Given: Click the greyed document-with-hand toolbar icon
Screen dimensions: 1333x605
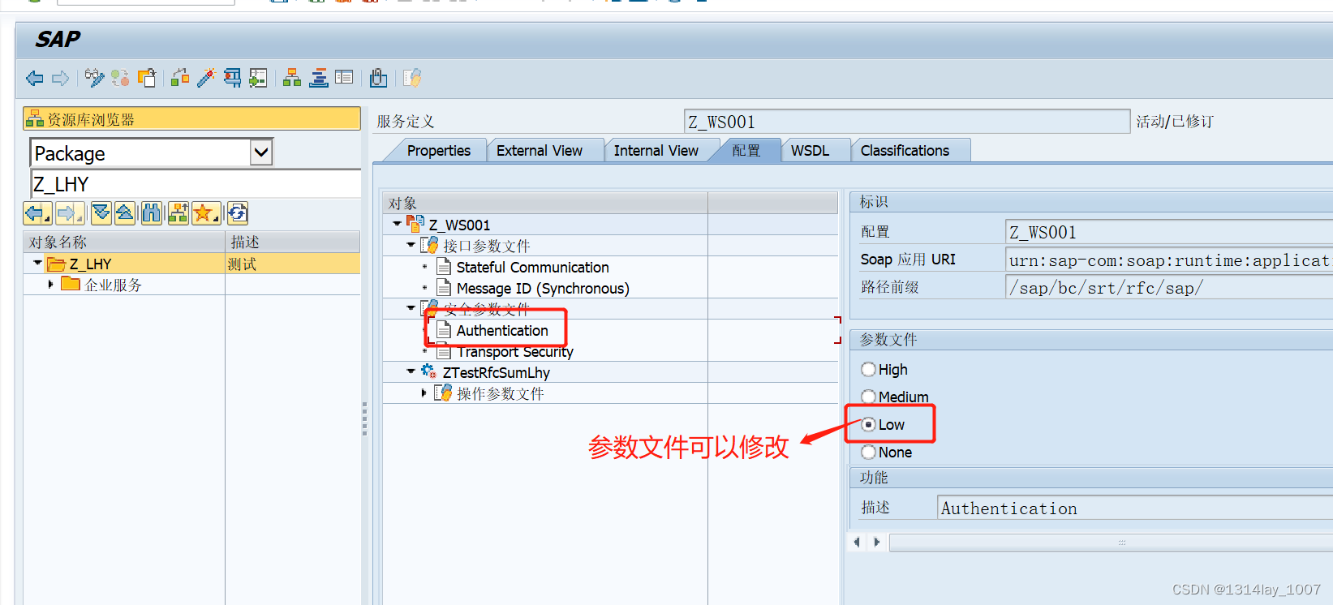Looking at the screenshot, I should (x=412, y=78).
